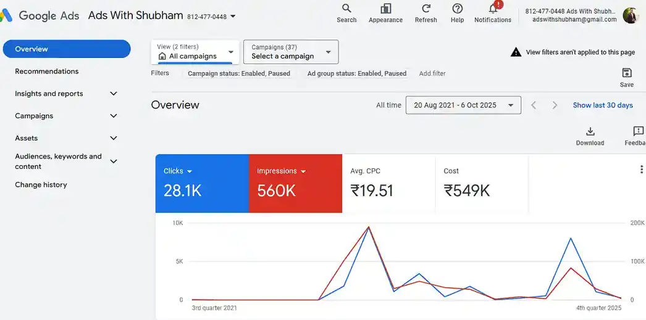Select the Cost scorecard
The image size is (646, 320).
[482, 184]
